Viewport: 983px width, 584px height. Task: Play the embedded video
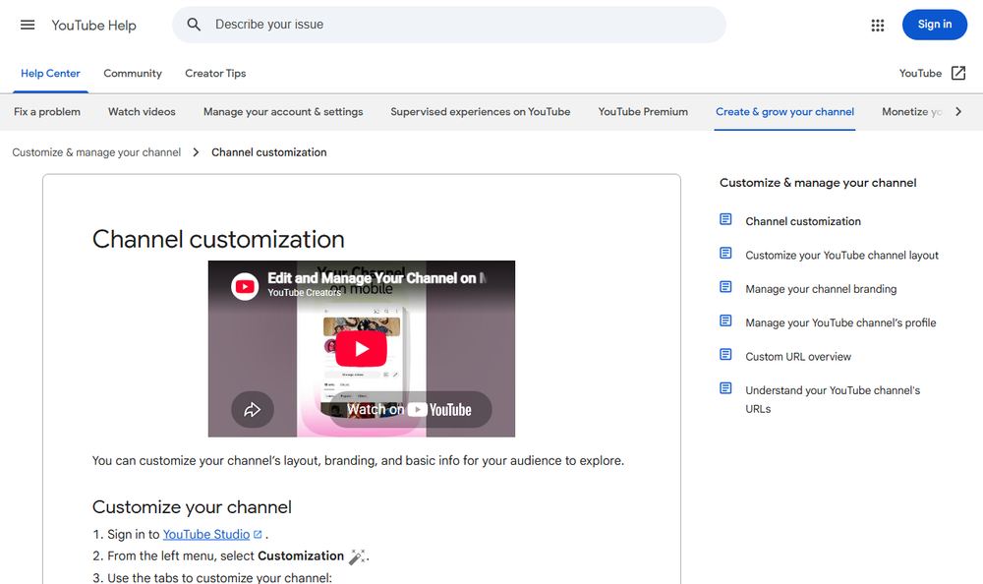[x=361, y=349]
